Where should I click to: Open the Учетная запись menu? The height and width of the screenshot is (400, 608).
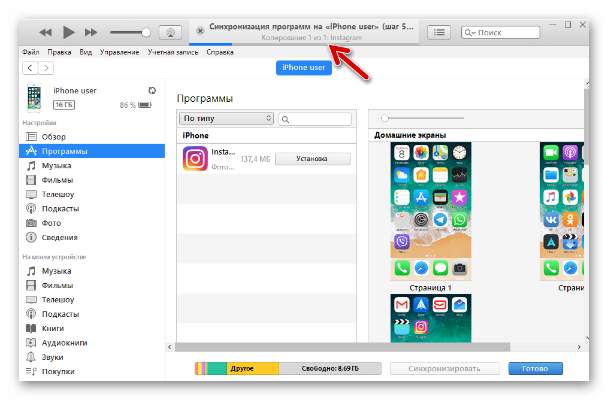pyautogui.click(x=173, y=52)
